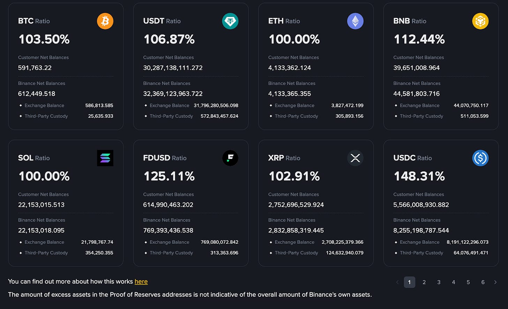
Task: Click the Ethereum logo icon
Action: coord(355,21)
